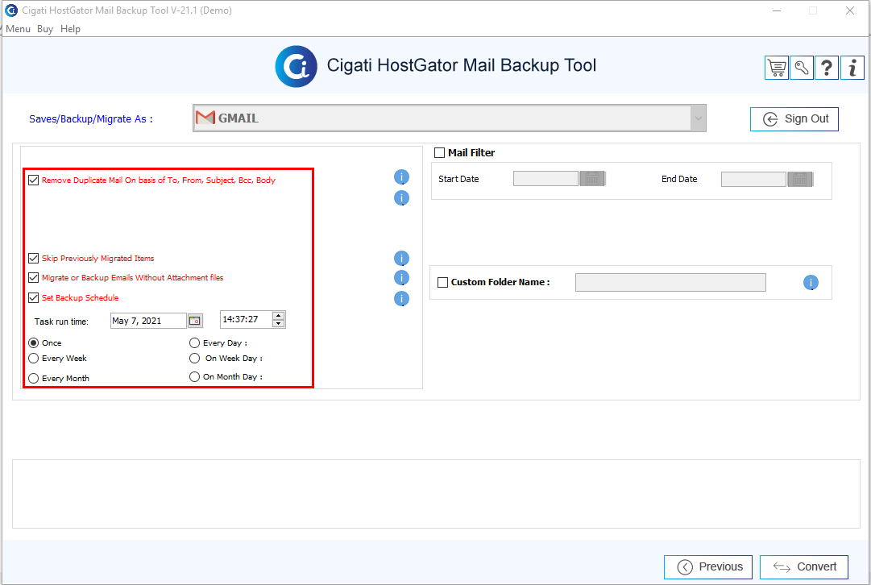Increase task run time with up arrow
The width and height of the screenshot is (871, 585).
pos(278,316)
